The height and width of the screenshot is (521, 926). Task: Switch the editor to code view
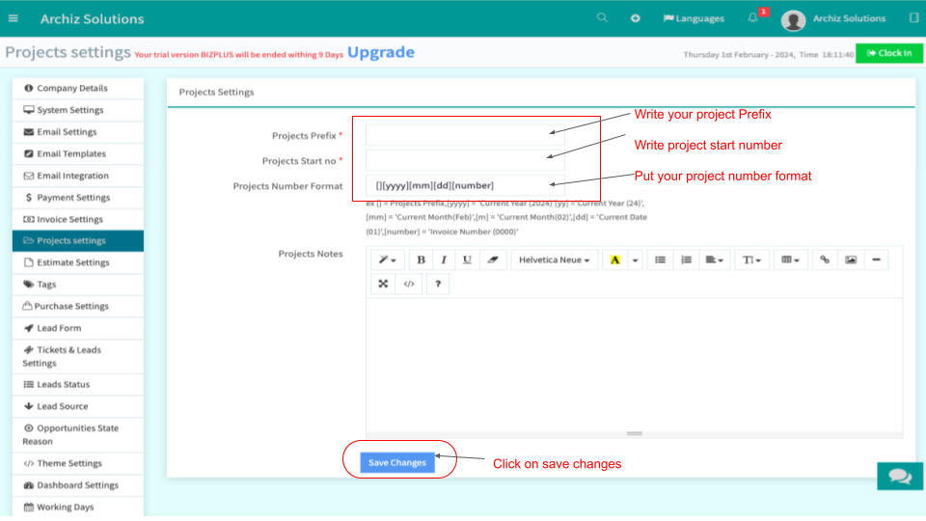(x=409, y=284)
